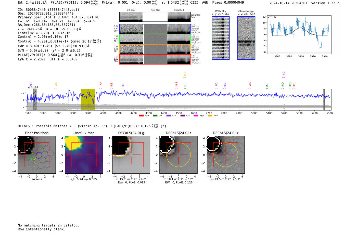Image resolution: width=357 pixels, height=243 pixels.
Task: Click the green fiber circle in Fiber Positions
Action: 33,157
